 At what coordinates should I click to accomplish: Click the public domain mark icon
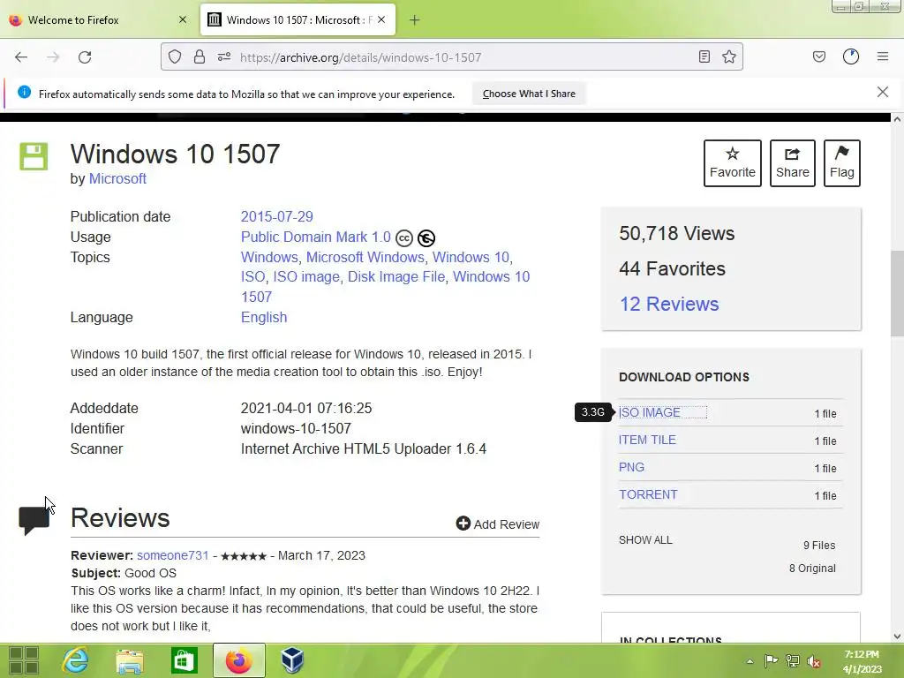tap(426, 237)
